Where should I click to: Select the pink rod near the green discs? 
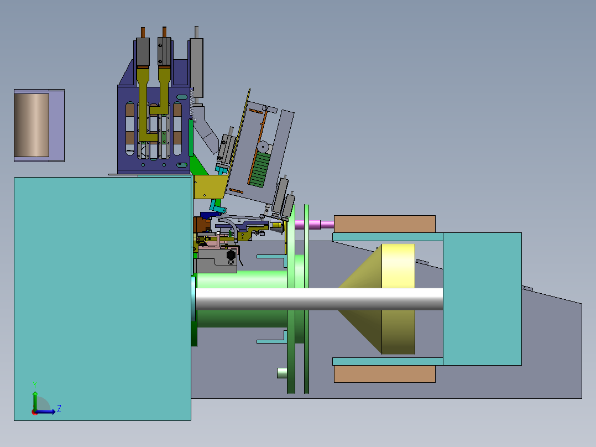point(315,225)
